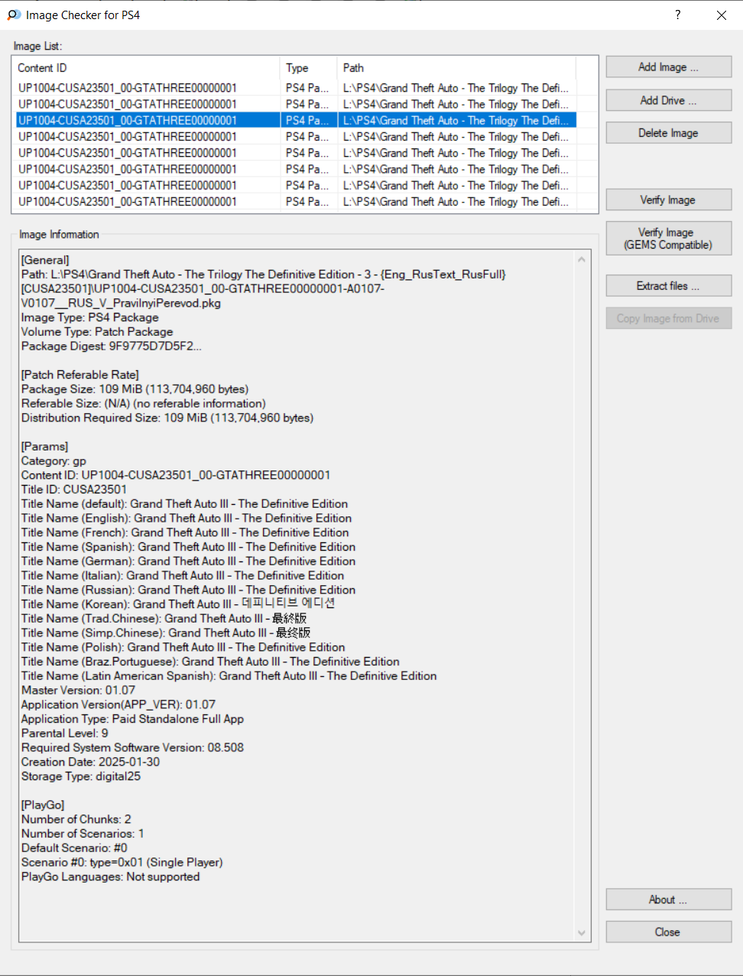Click 'Number of Scenarios: 1' line

(x=83, y=834)
